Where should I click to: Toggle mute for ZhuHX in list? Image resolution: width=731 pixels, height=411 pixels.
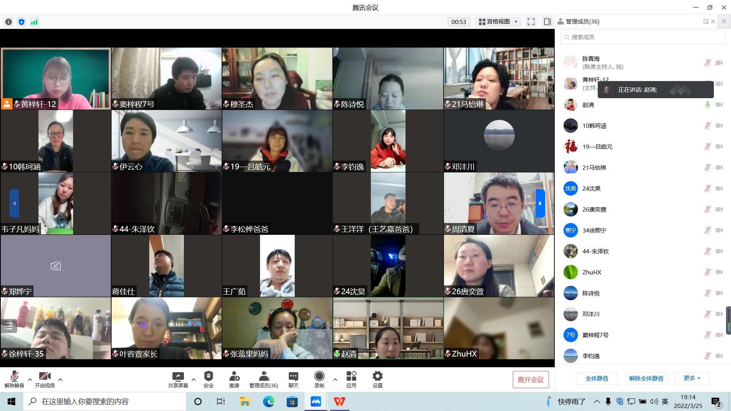click(x=707, y=272)
